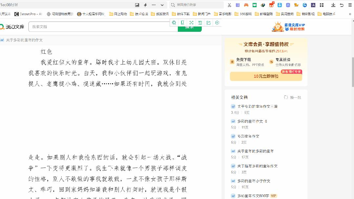This screenshot has height=199, width=354.
Task: Click the 360文库 logo
Action: click(13, 27)
